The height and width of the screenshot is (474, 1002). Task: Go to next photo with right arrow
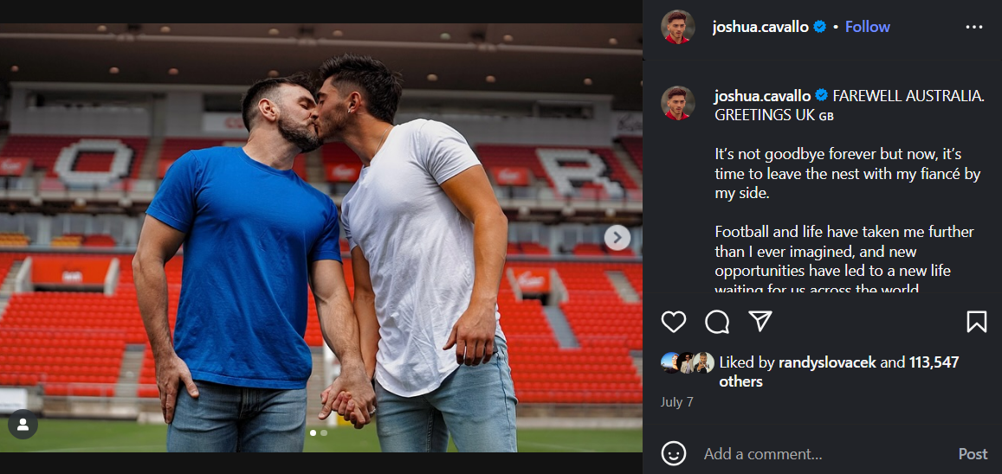click(x=617, y=238)
